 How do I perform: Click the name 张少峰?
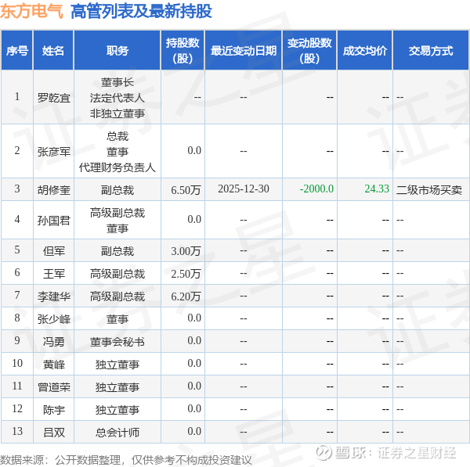coord(53,319)
